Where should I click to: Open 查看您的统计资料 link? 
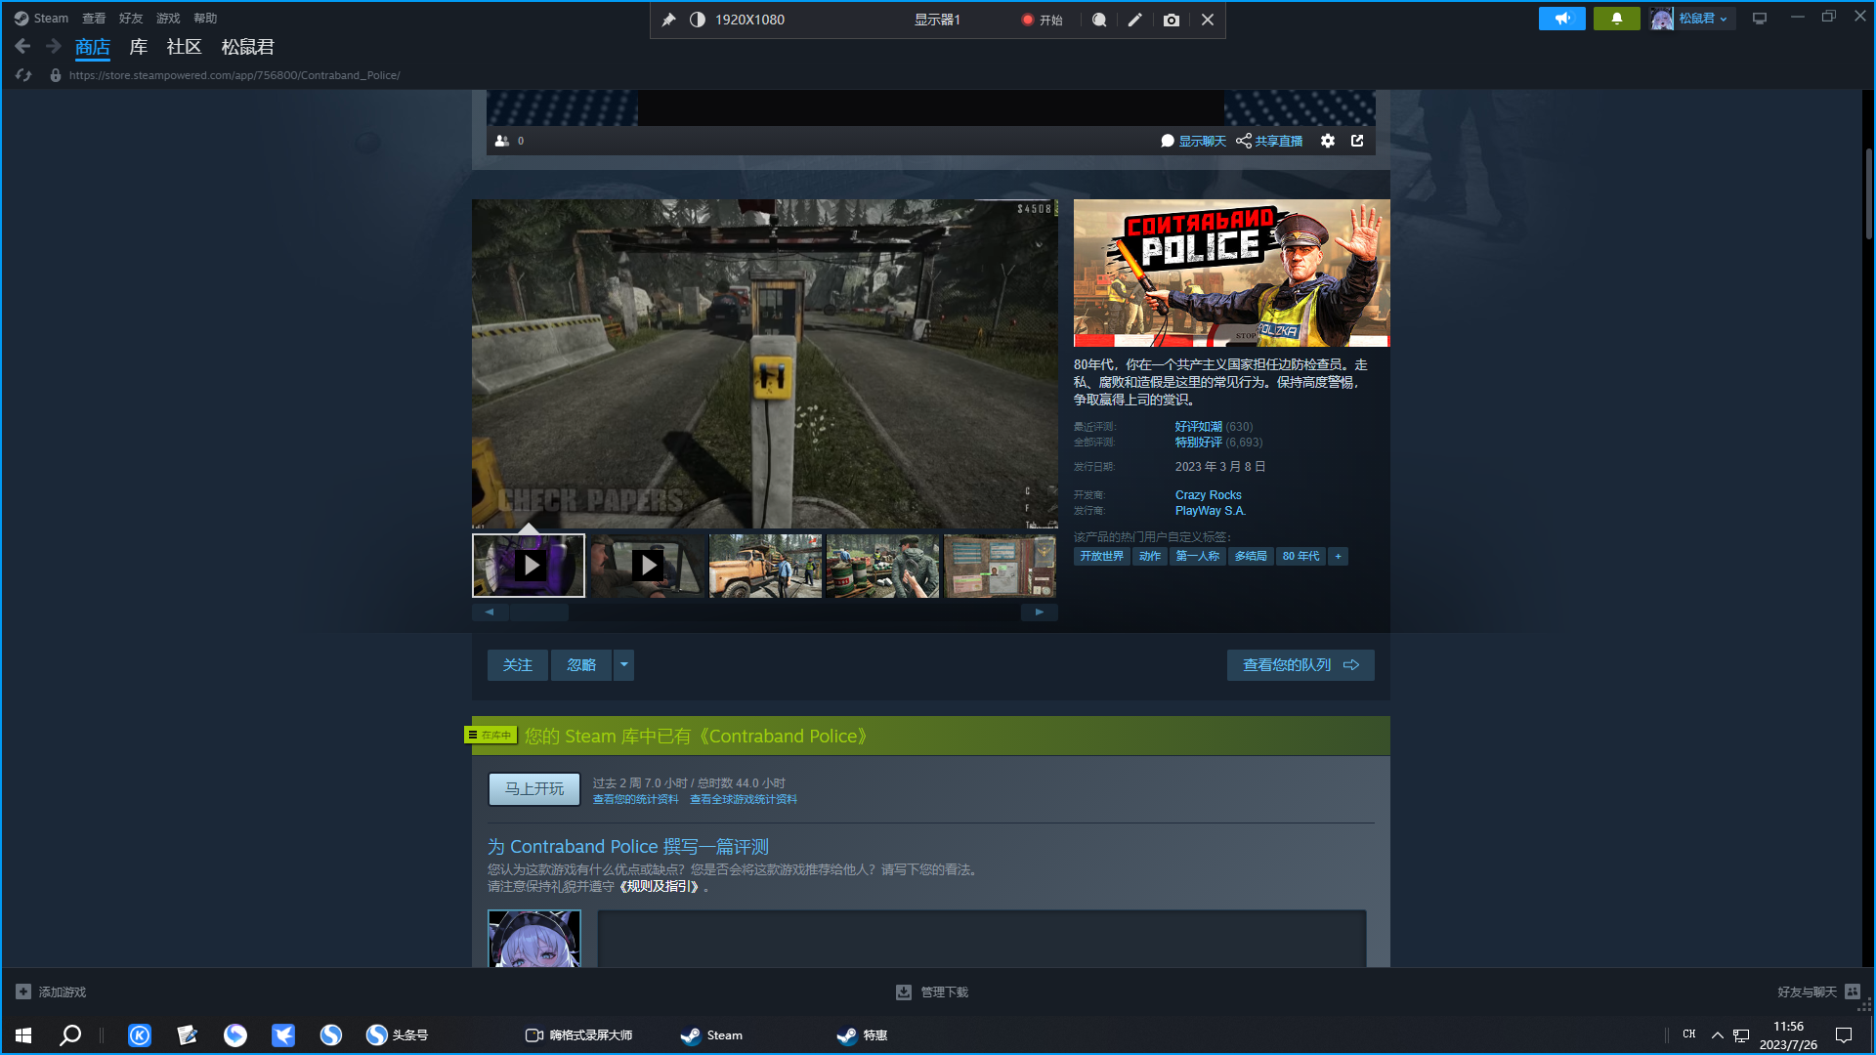[x=635, y=799]
